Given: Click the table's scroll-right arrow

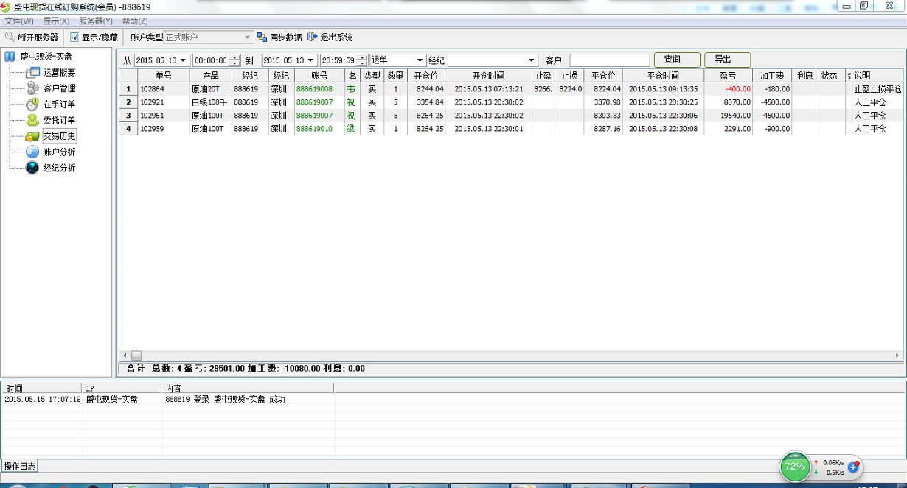Looking at the screenshot, I should click(897, 356).
